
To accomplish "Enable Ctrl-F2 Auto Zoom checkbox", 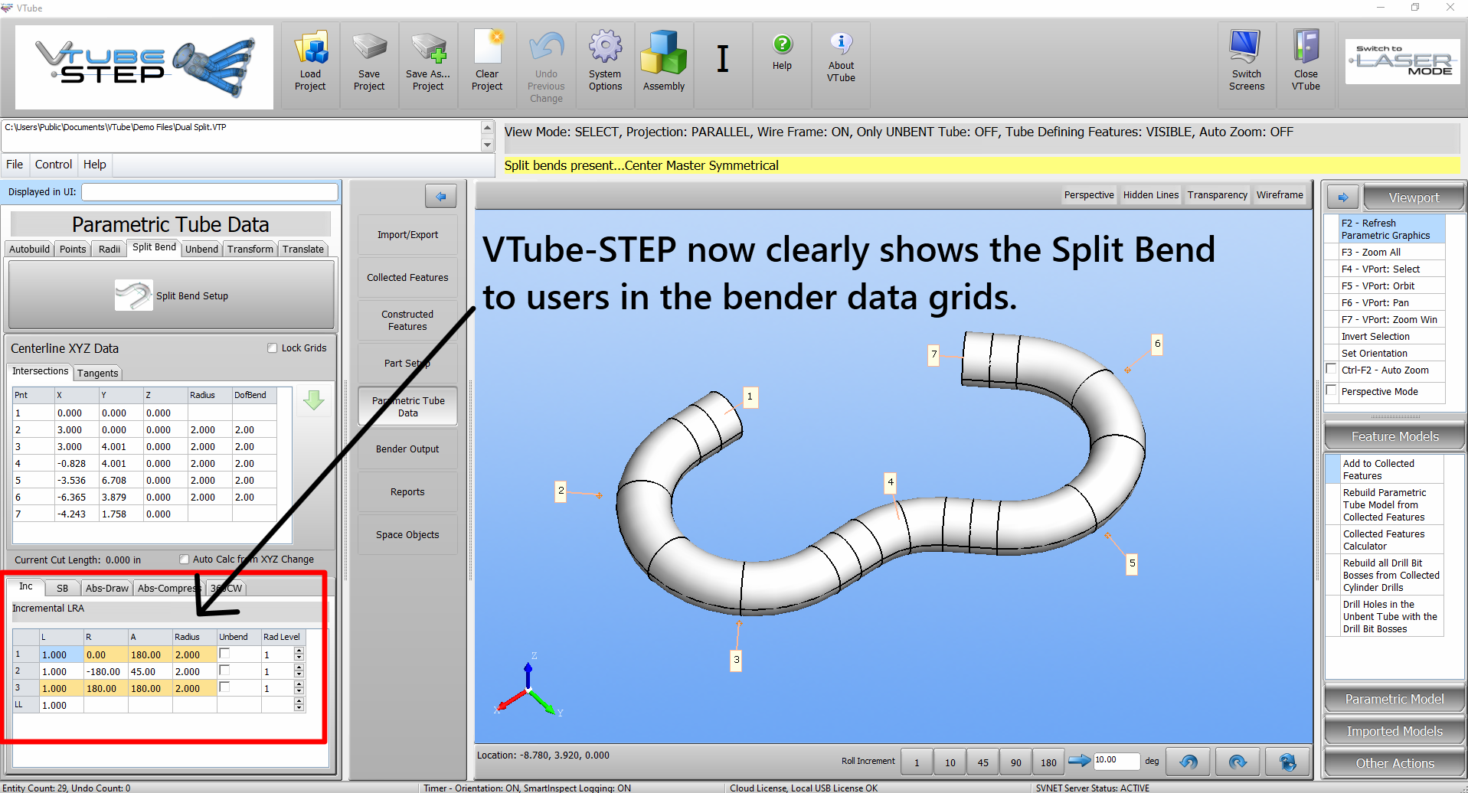I will [x=1332, y=369].
